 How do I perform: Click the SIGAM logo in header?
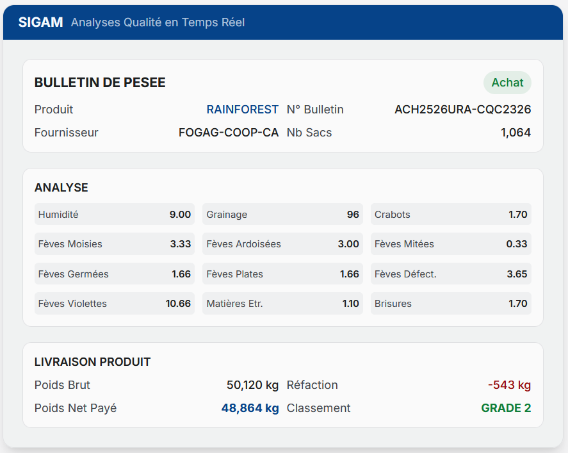click(40, 22)
